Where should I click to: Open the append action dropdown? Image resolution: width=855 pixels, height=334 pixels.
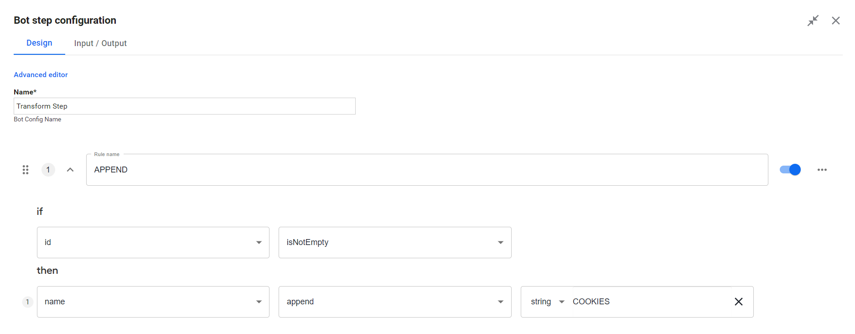point(395,302)
